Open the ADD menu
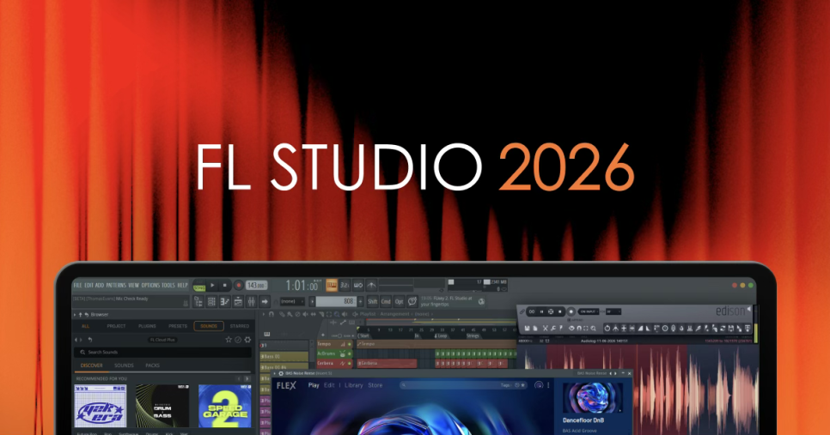Viewport: 830px width, 435px height. point(100,285)
